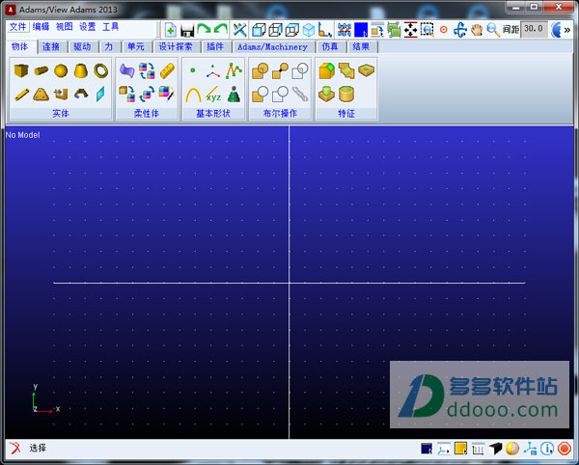579x465 pixels.
Task: Click the chain link icon
Action: click(300, 95)
